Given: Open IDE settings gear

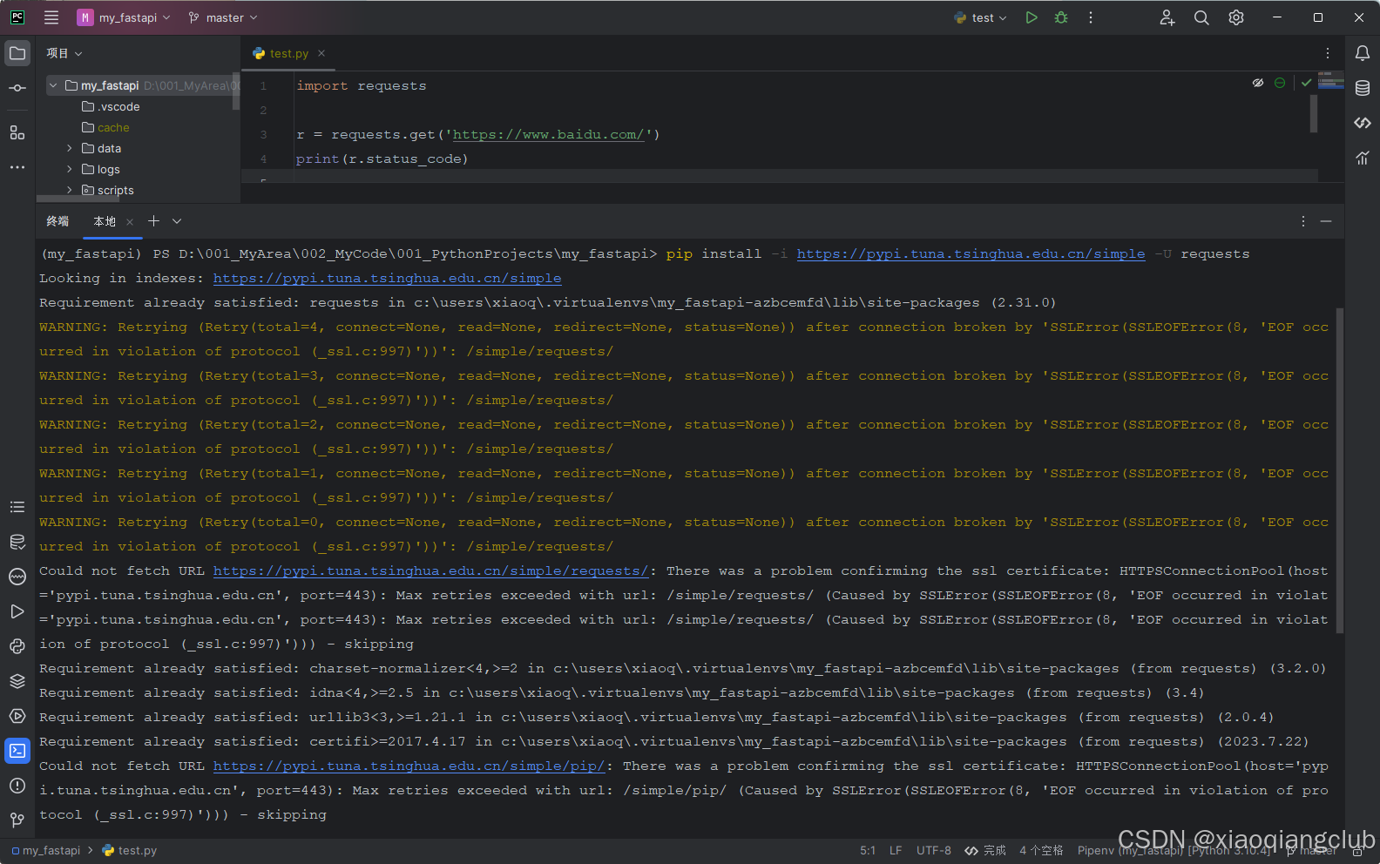Looking at the screenshot, I should coord(1236,17).
